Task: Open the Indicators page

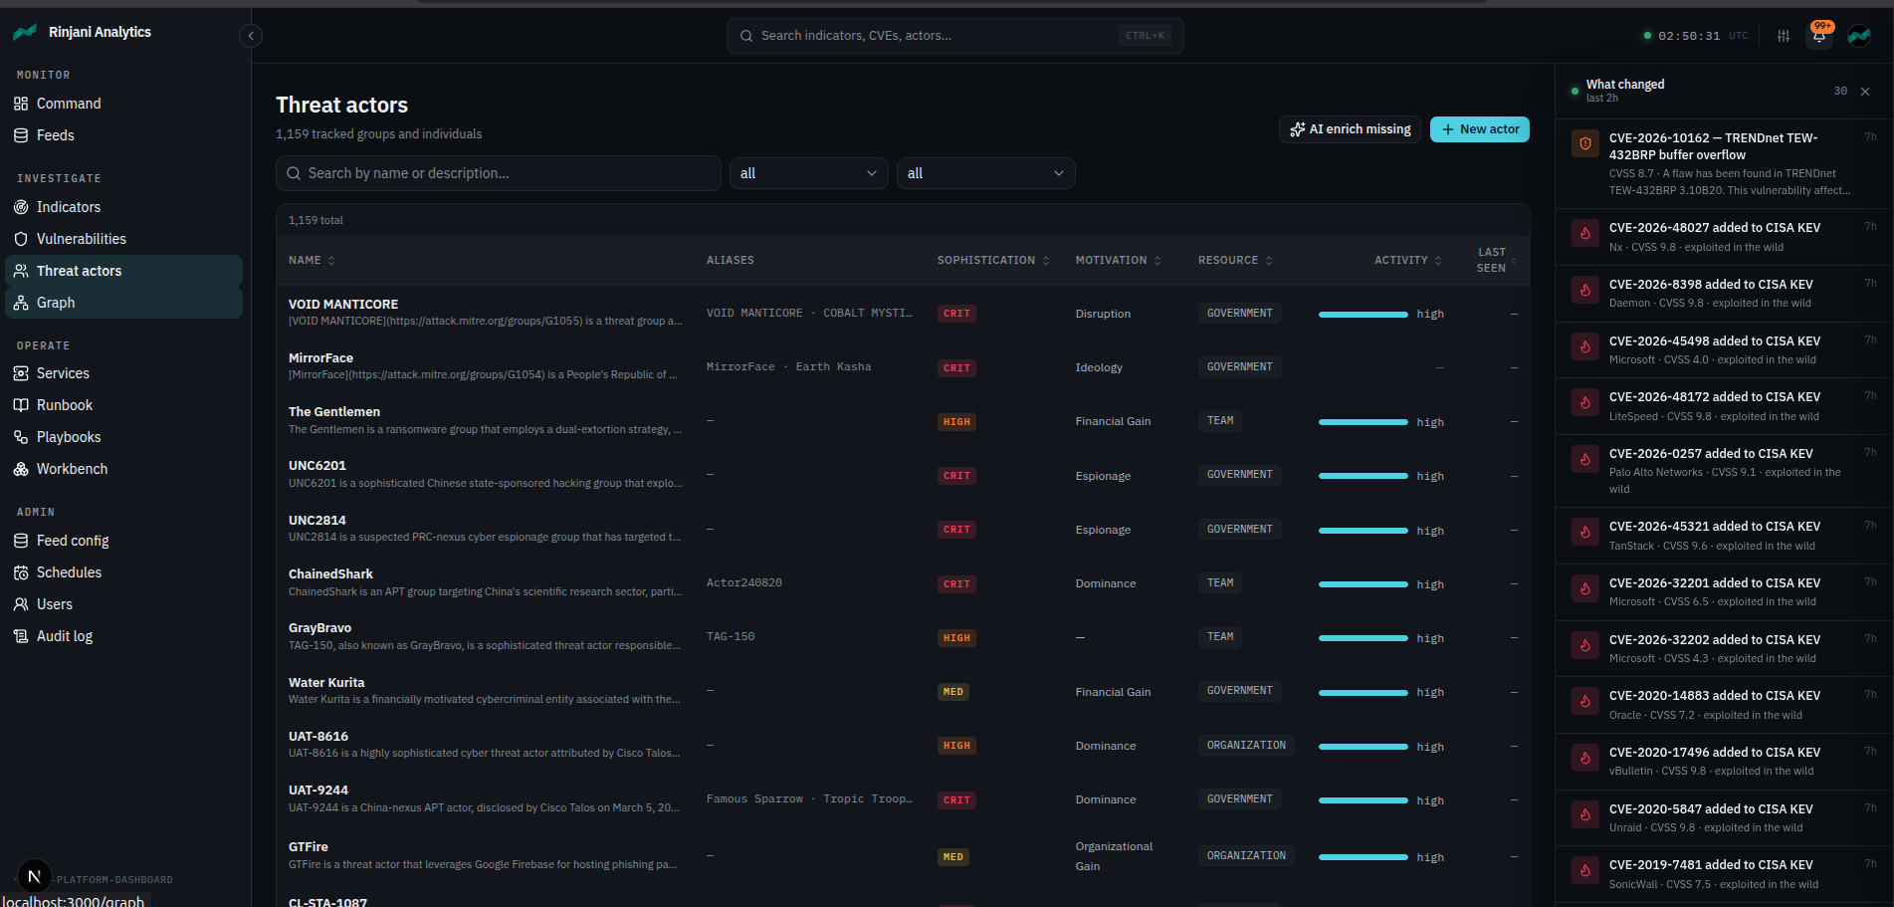Action: coord(123,207)
